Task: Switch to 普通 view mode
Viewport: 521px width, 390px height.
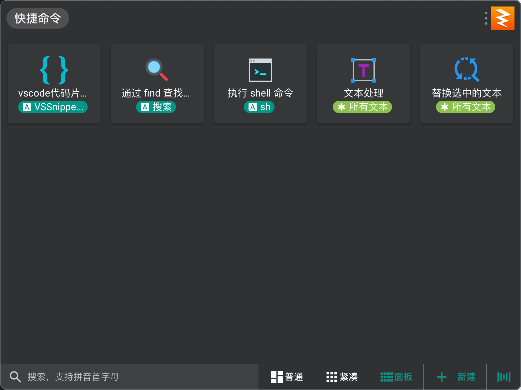Action: (287, 377)
